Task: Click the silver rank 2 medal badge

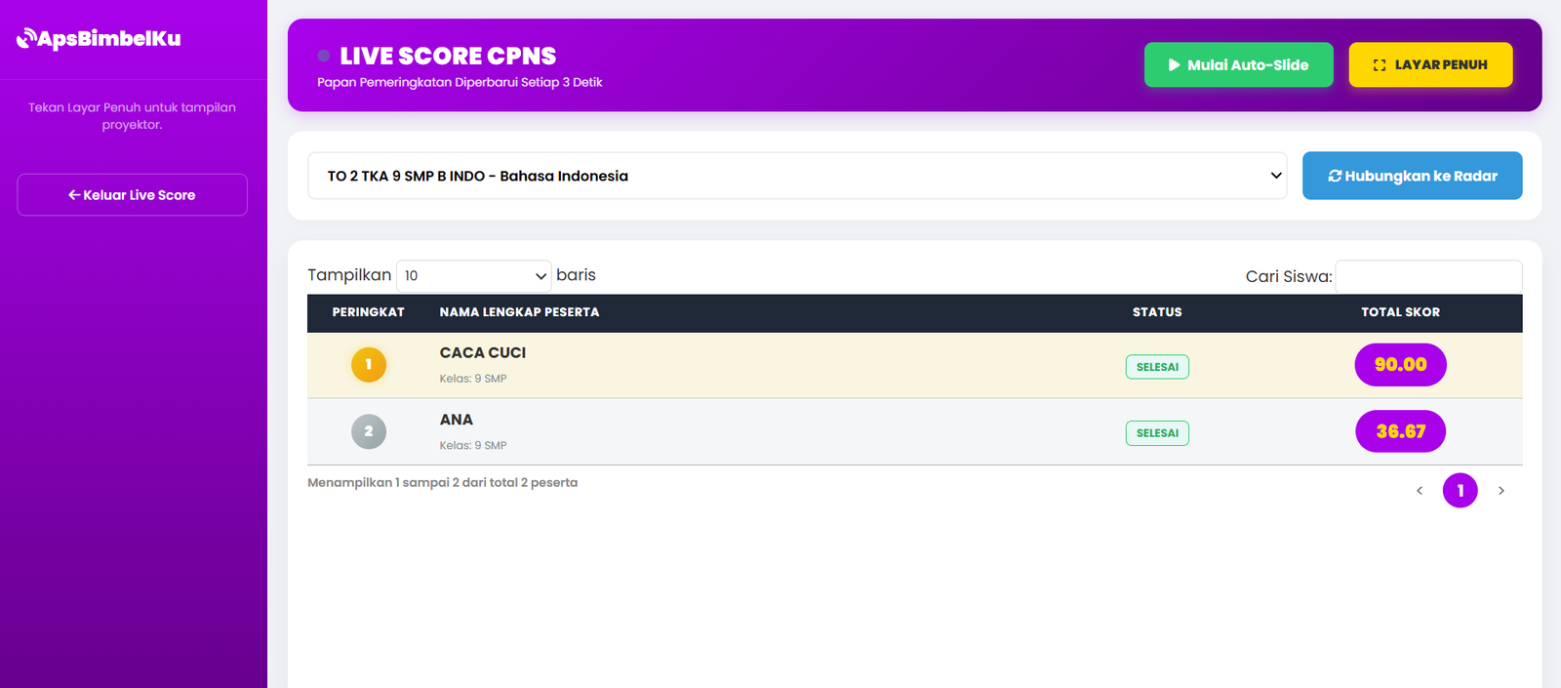Action: pos(369,431)
